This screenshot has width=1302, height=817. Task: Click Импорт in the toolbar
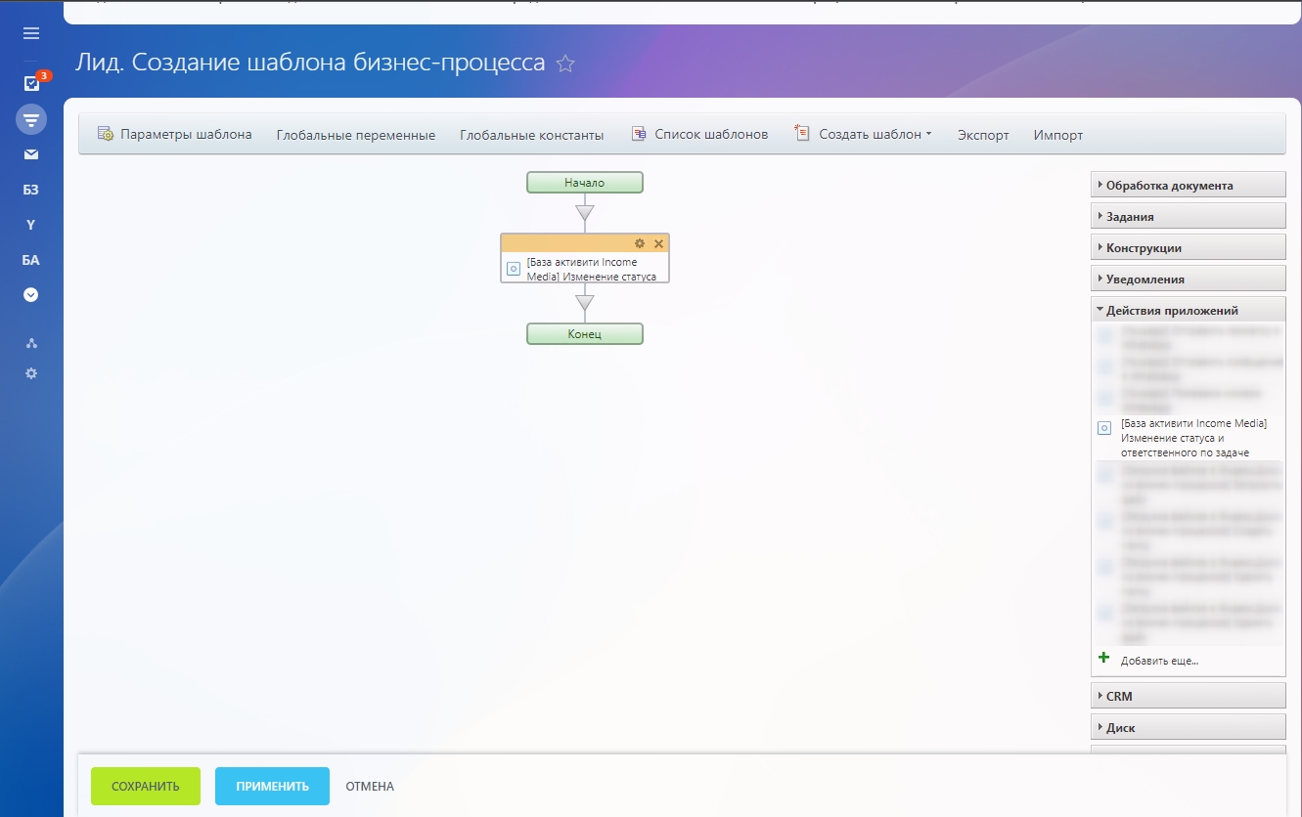1058,135
